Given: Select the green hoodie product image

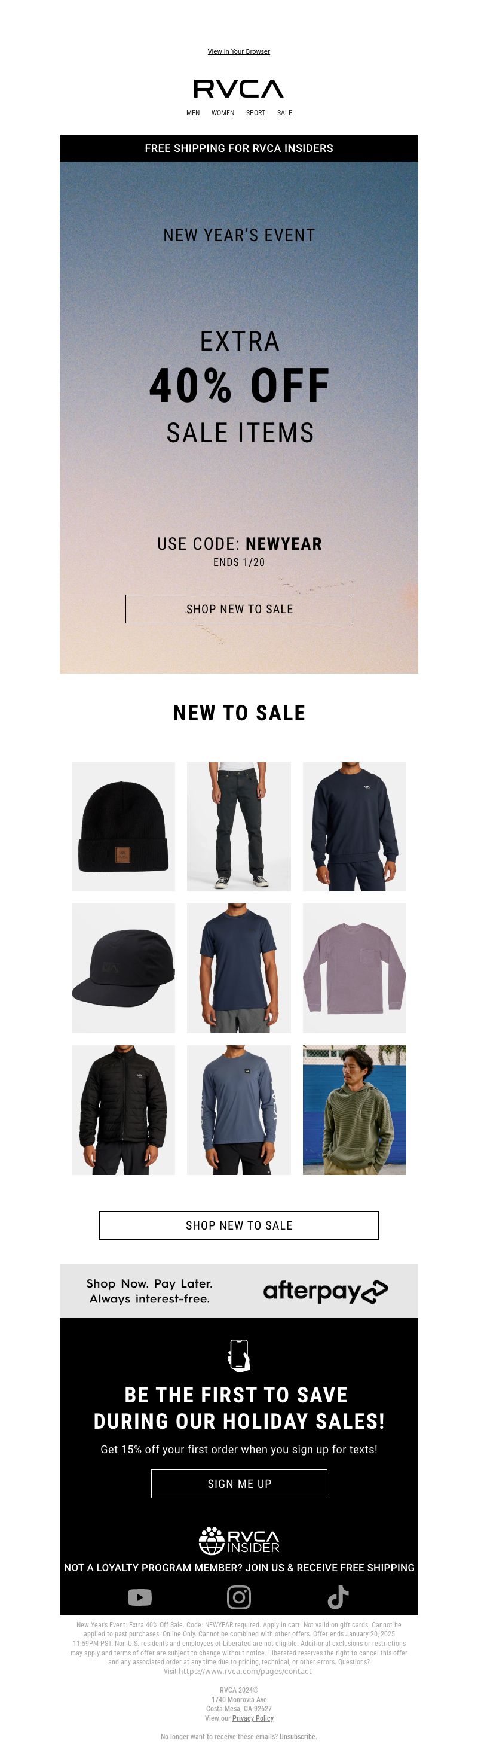Looking at the screenshot, I should click(354, 1110).
